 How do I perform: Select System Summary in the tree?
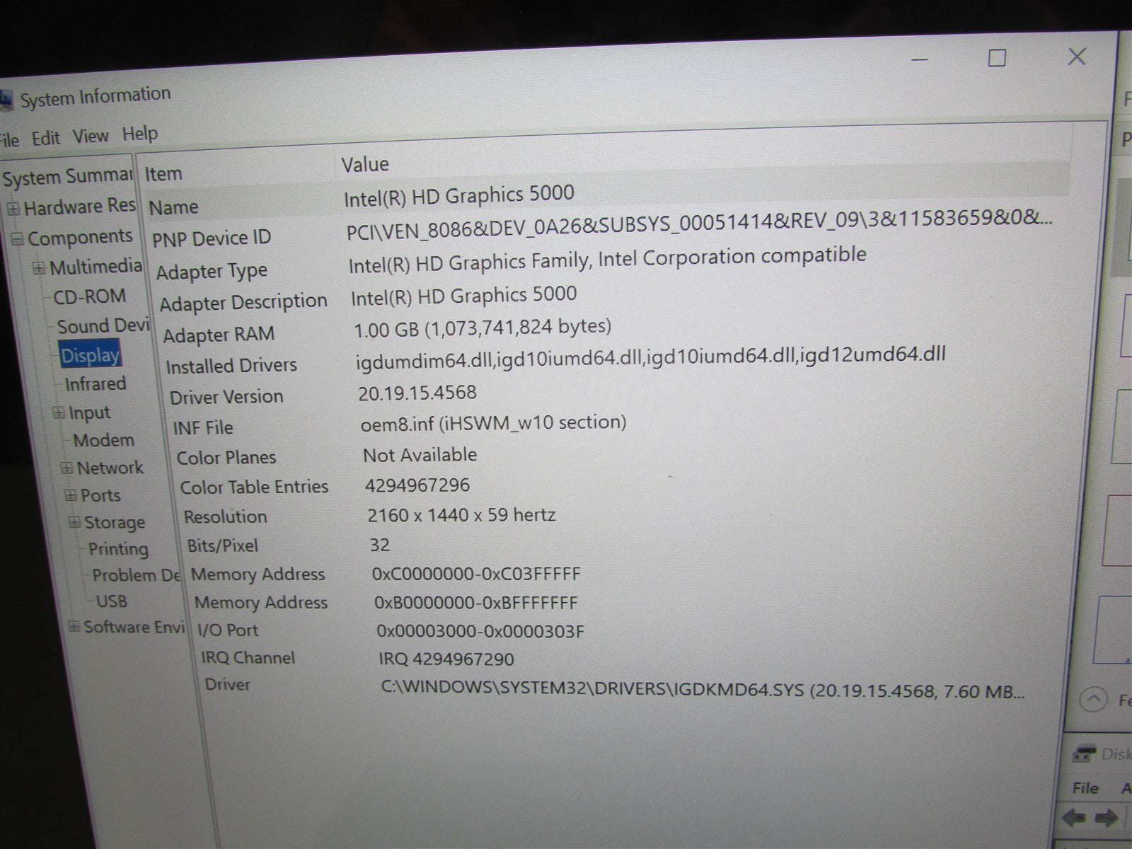click(x=67, y=177)
